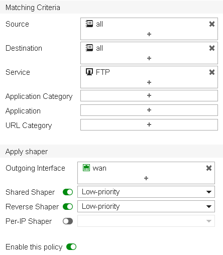Toggle Enable this policy switch

(71, 247)
